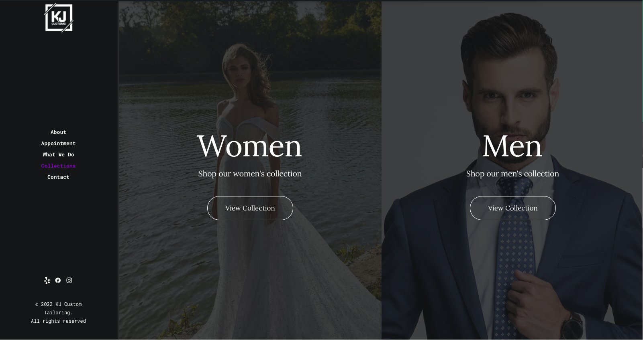Click the 2022 KJ Custom Tailoring copyright
The image size is (643, 340).
(x=58, y=308)
